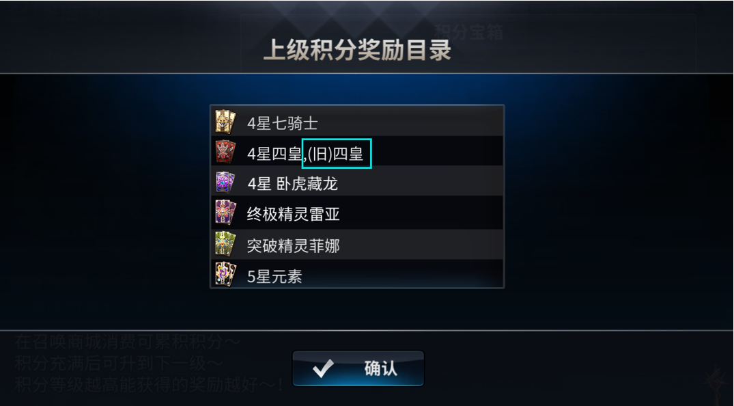Select the 4星 卧虎藏龙 reward entry
The height and width of the screenshot is (406, 734).
point(292,184)
